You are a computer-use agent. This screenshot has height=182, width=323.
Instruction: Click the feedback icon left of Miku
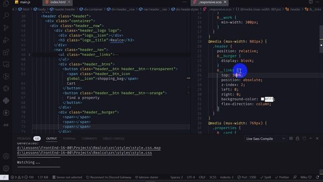(x=295, y=177)
